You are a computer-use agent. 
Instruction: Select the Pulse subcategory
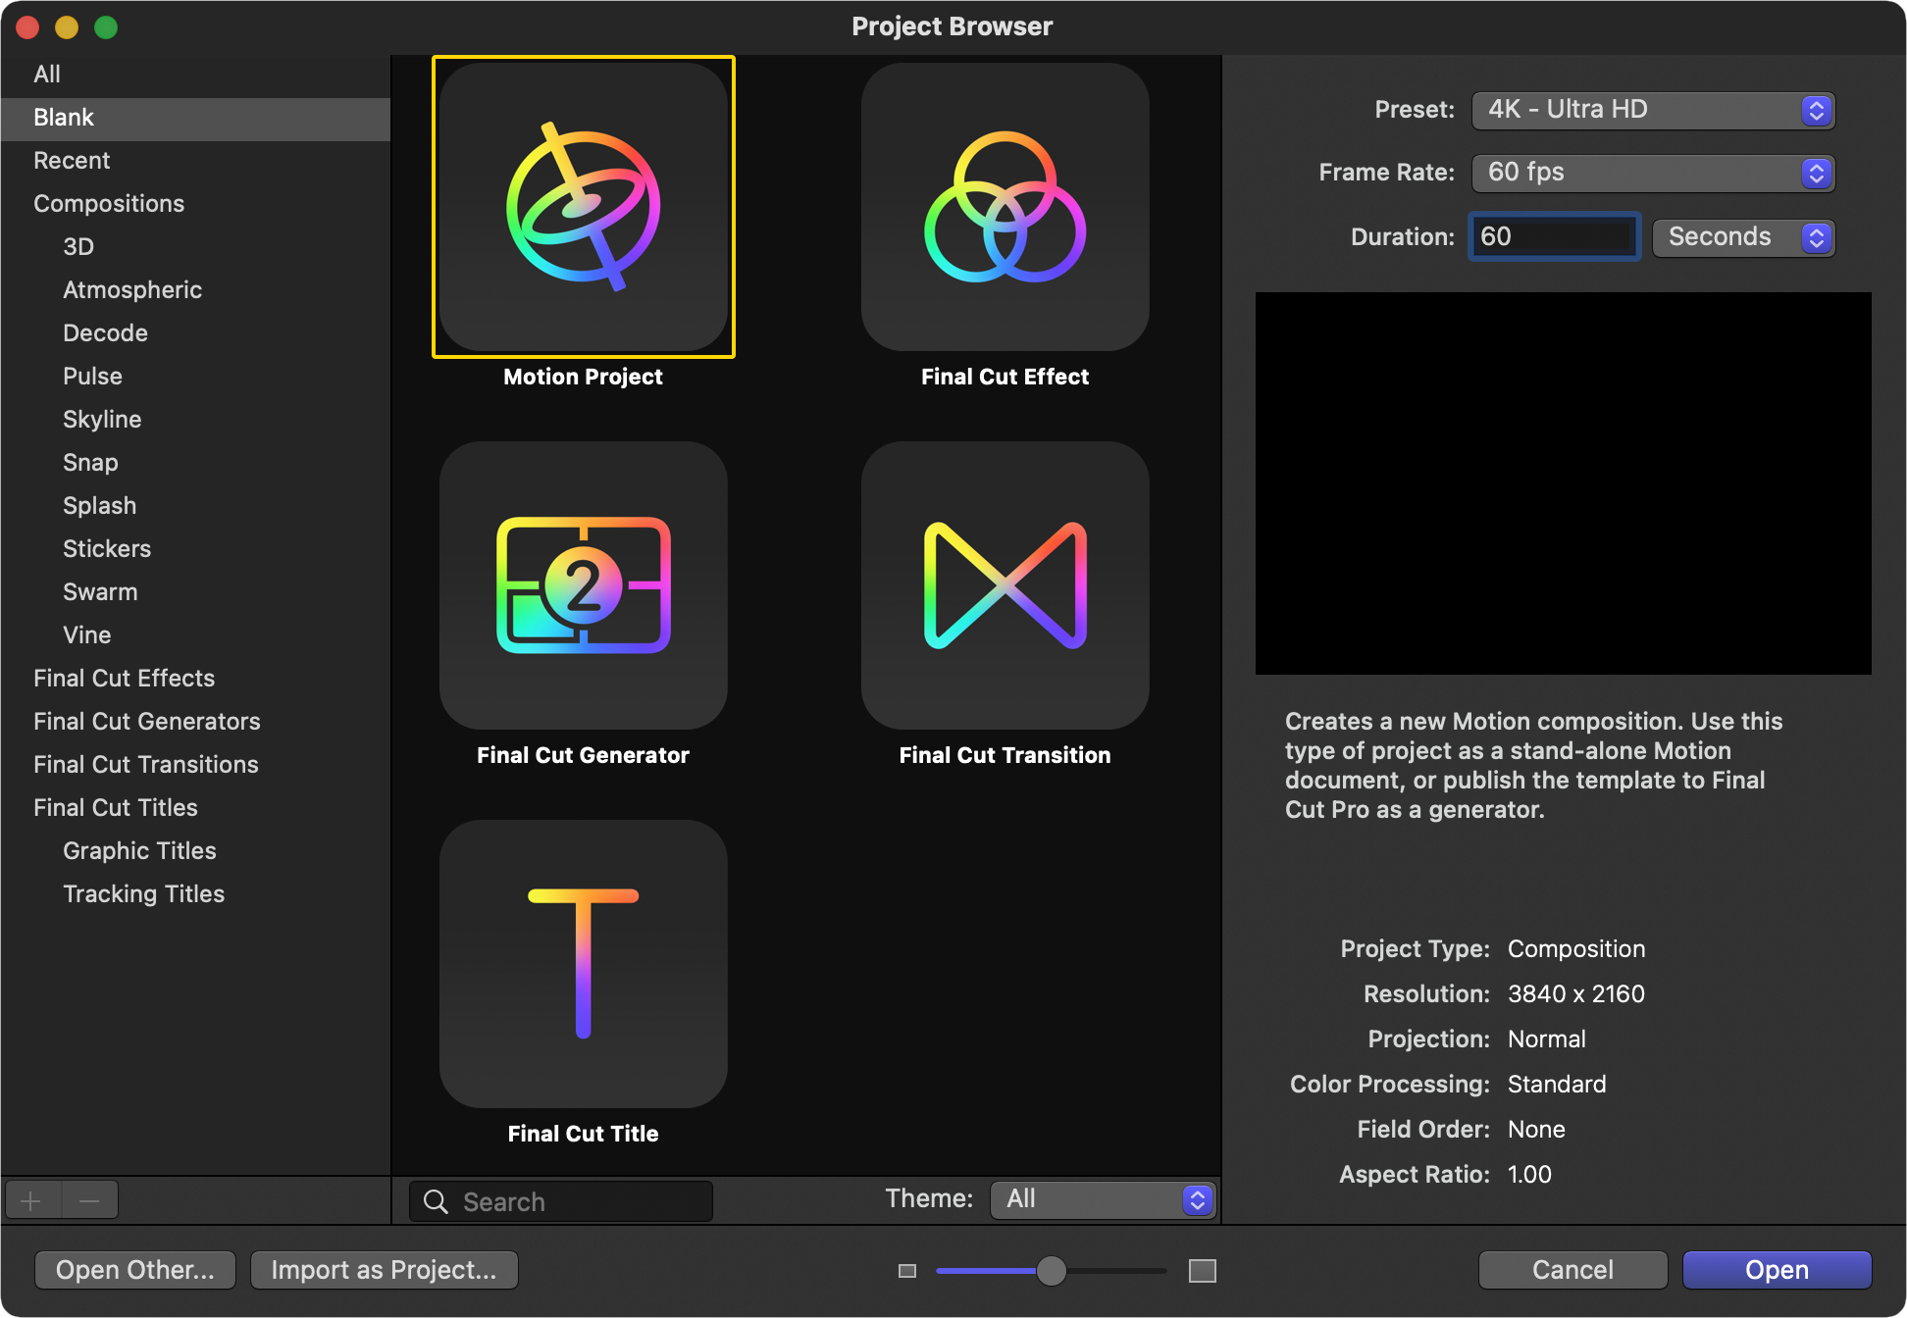pyautogui.click(x=195, y=377)
